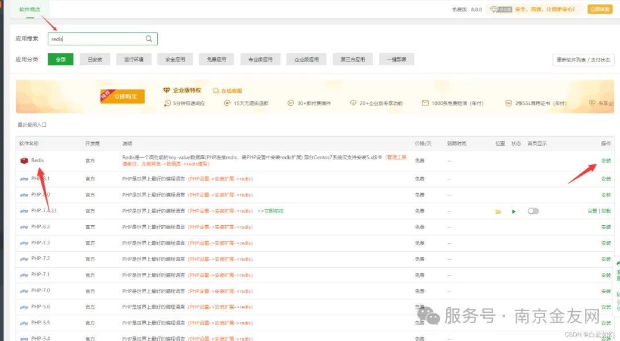Click the >>立即前往 link for PHP-7.4.33
The height and width of the screenshot is (341, 620).
tap(270, 211)
